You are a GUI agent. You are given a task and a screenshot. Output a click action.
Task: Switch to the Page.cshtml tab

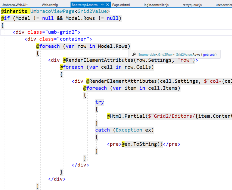(x=121, y=5)
